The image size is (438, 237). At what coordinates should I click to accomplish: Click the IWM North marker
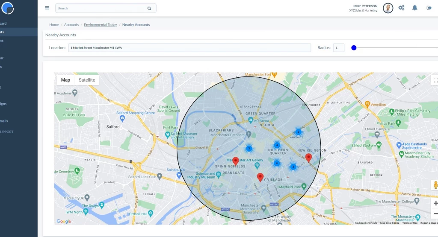click(x=86, y=212)
